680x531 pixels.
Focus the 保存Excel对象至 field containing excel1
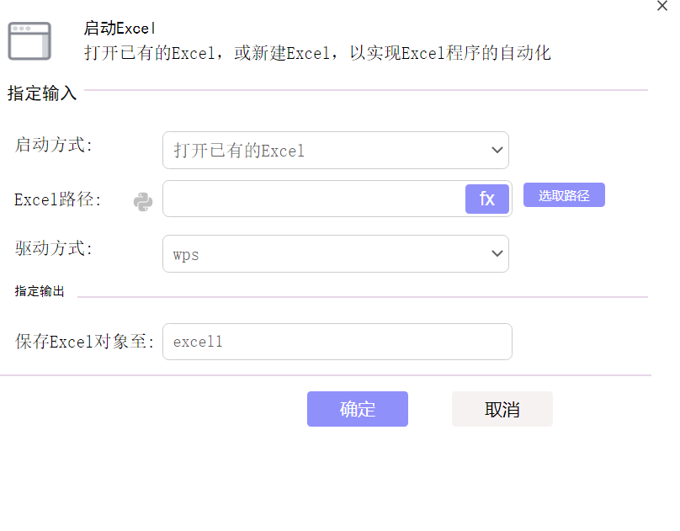point(337,342)
